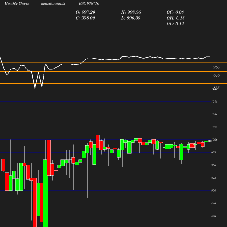Click the 1050 price axis label
Image resolution: width=227 pixels, height=227 pixels.
[x=214, y=114]
